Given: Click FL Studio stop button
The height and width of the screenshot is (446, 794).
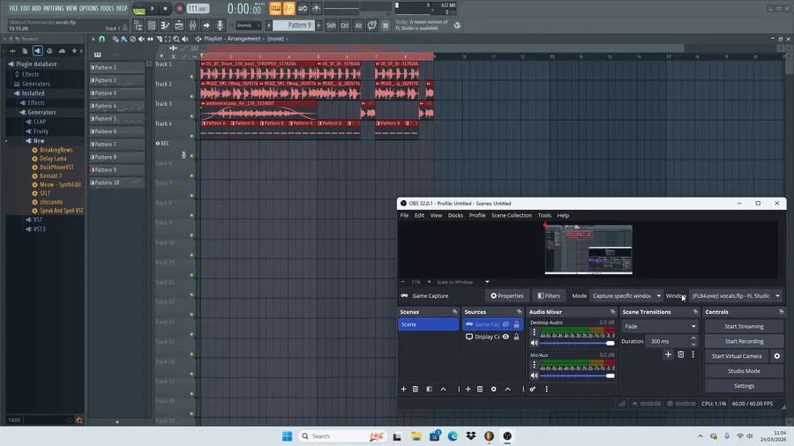Looking at the screenshot, I should [x=165, y=9].
